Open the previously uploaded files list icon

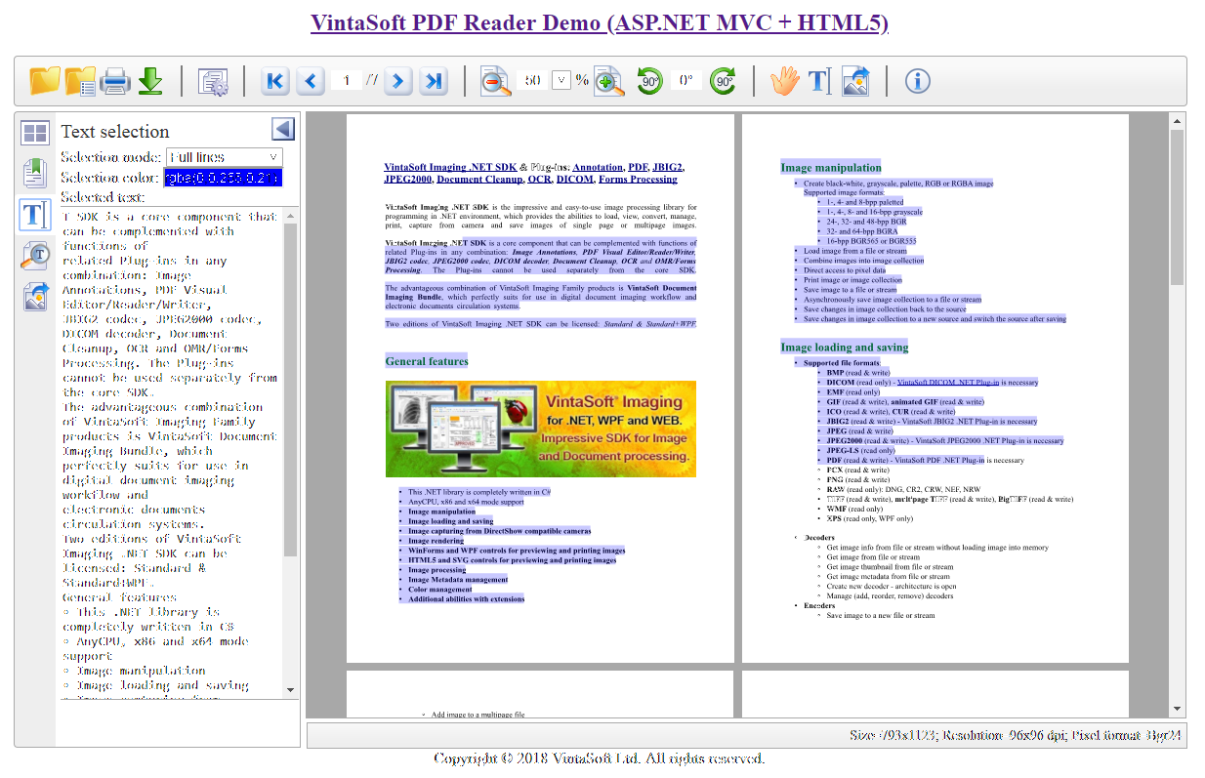pos(80,81)
